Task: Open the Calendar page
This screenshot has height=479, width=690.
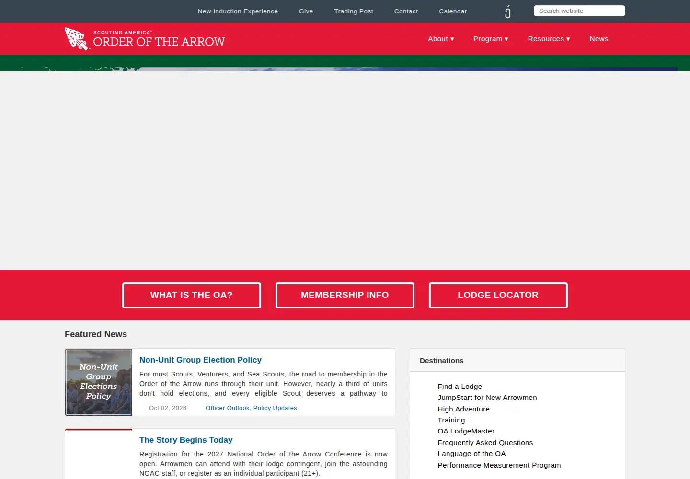Action: [x=453, y=11]
